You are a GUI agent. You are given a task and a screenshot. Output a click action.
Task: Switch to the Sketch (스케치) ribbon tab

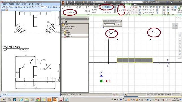point(128,4)
